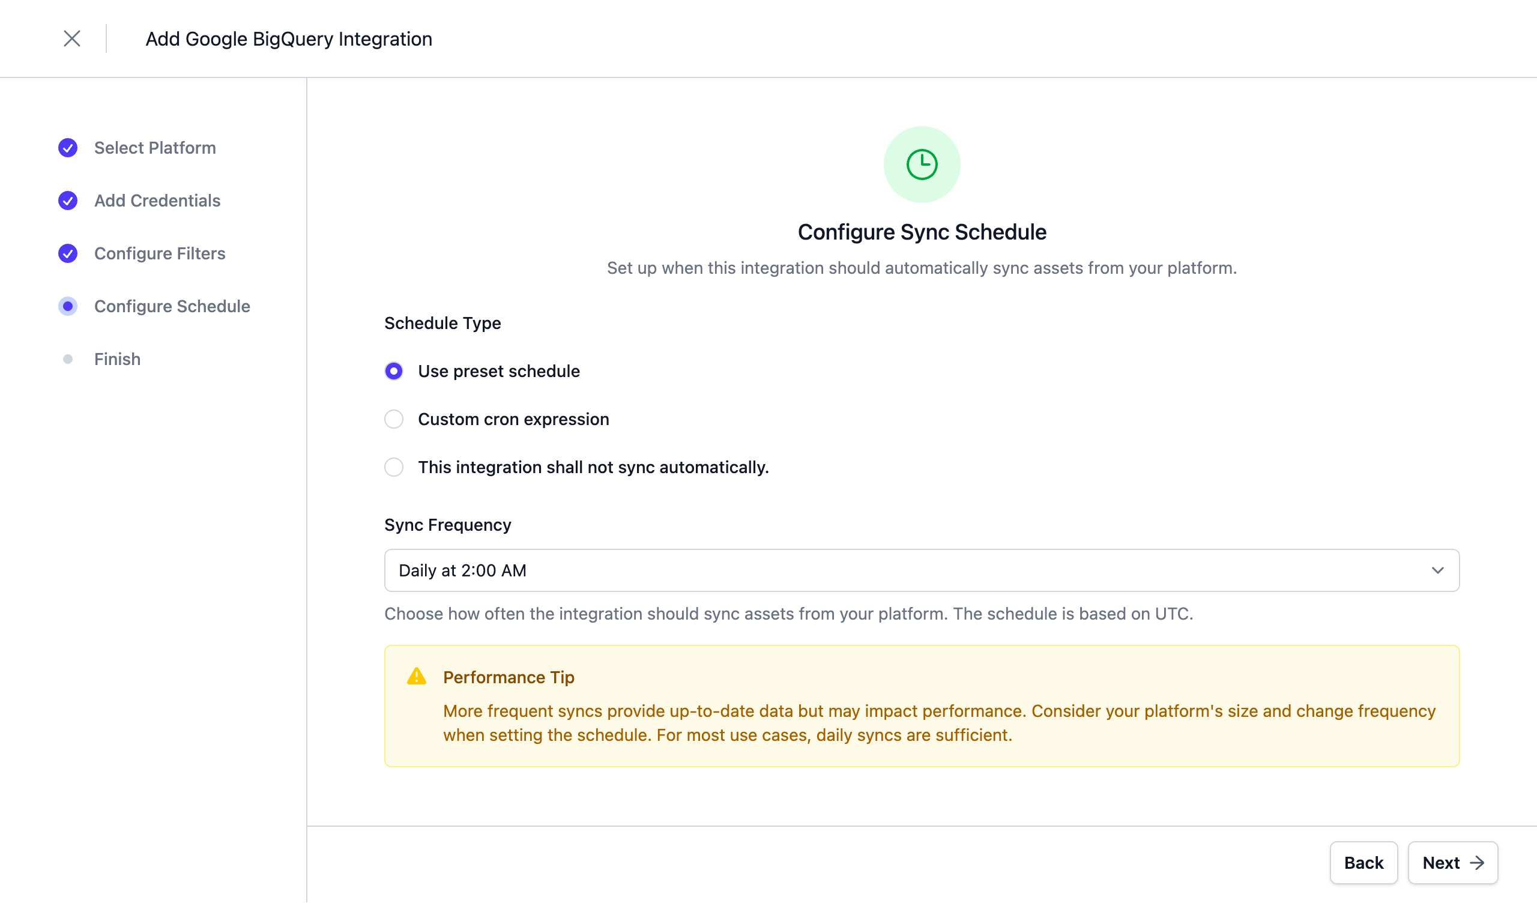Click the checkmark icon beside Configure Filters

pos(67,253)
